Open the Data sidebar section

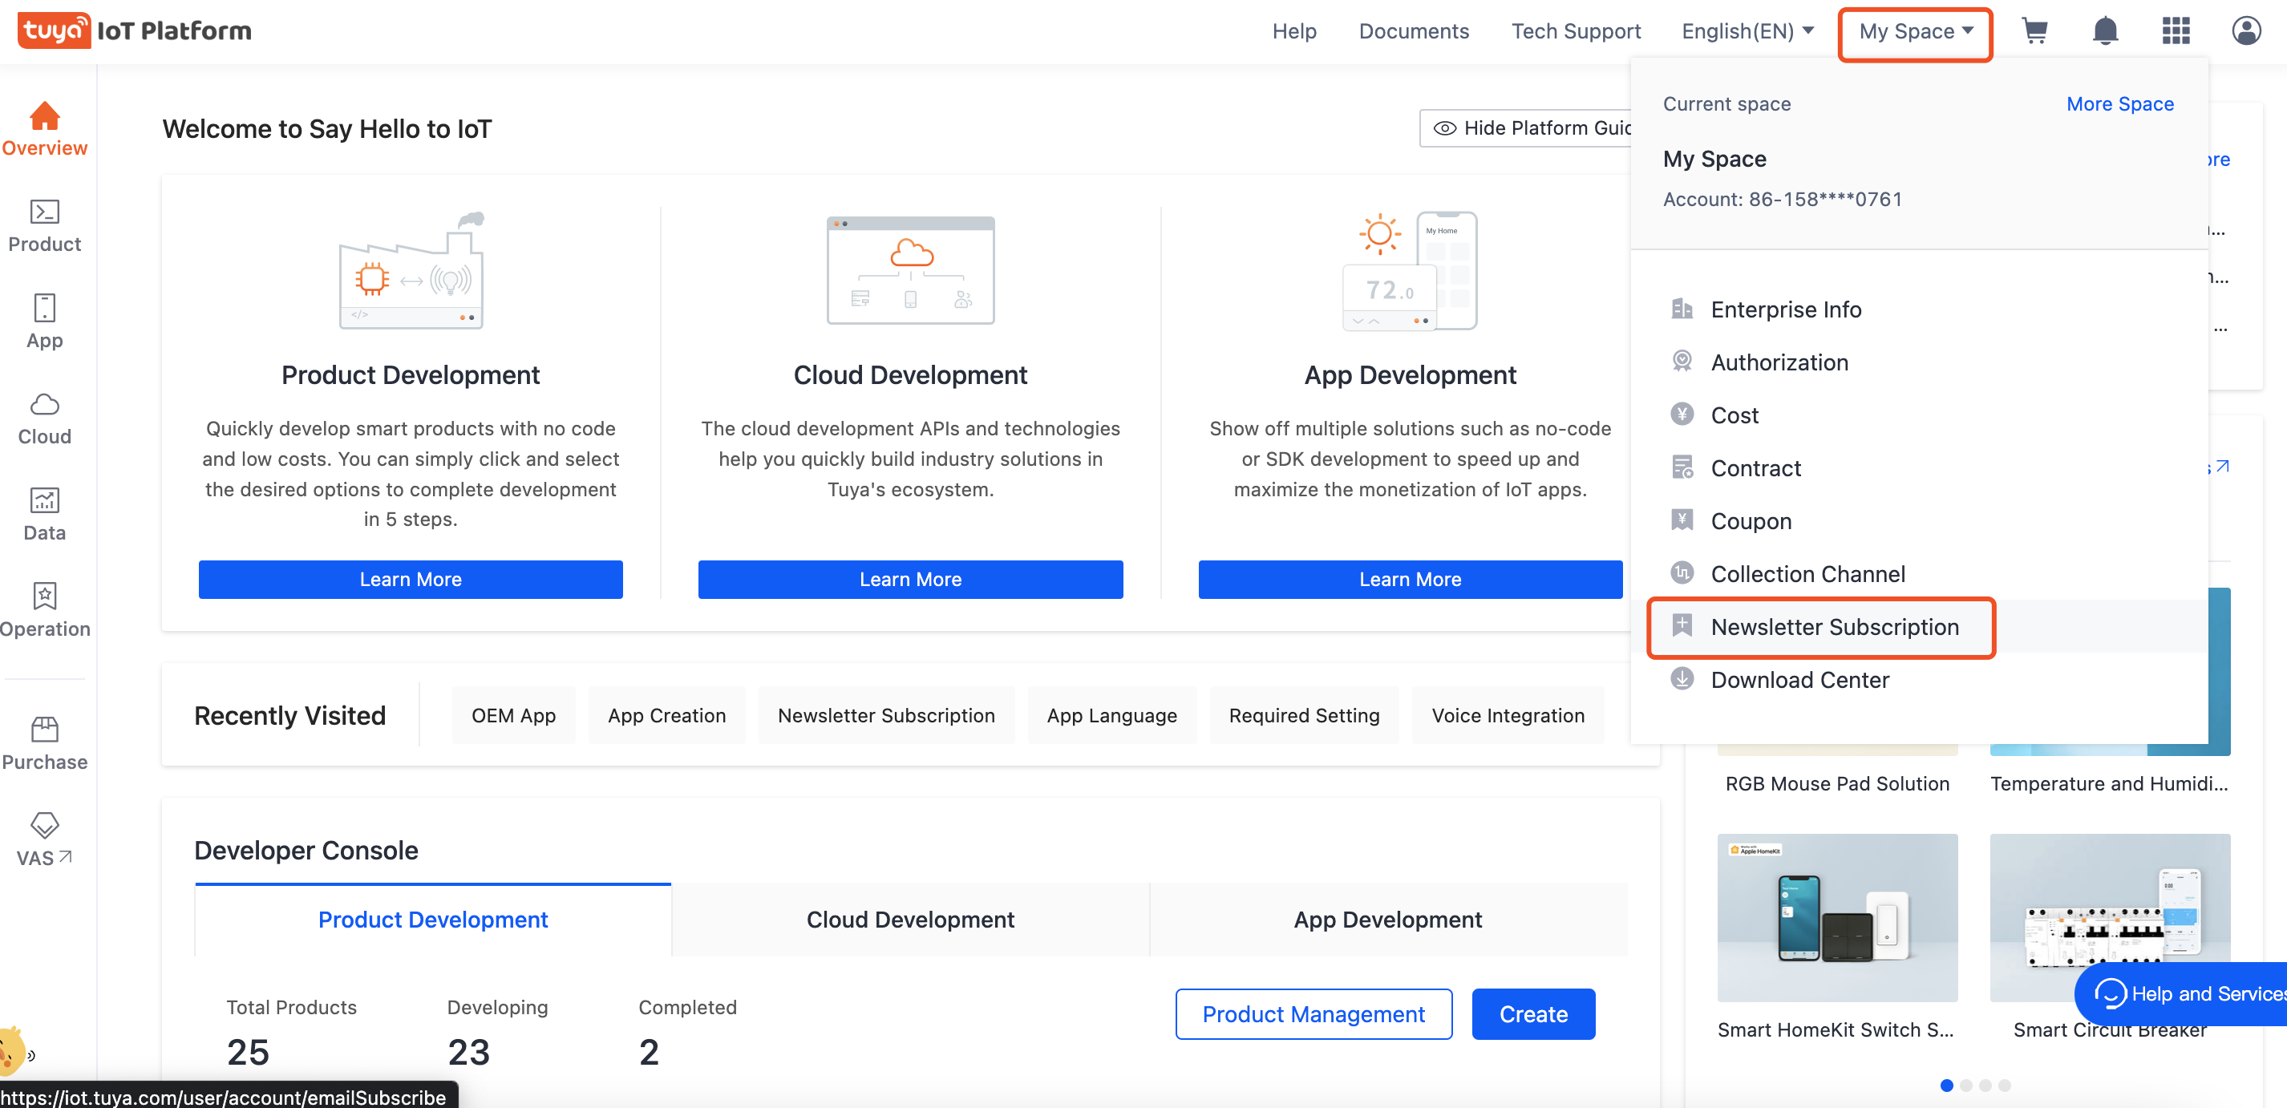[x=44, y=514]
